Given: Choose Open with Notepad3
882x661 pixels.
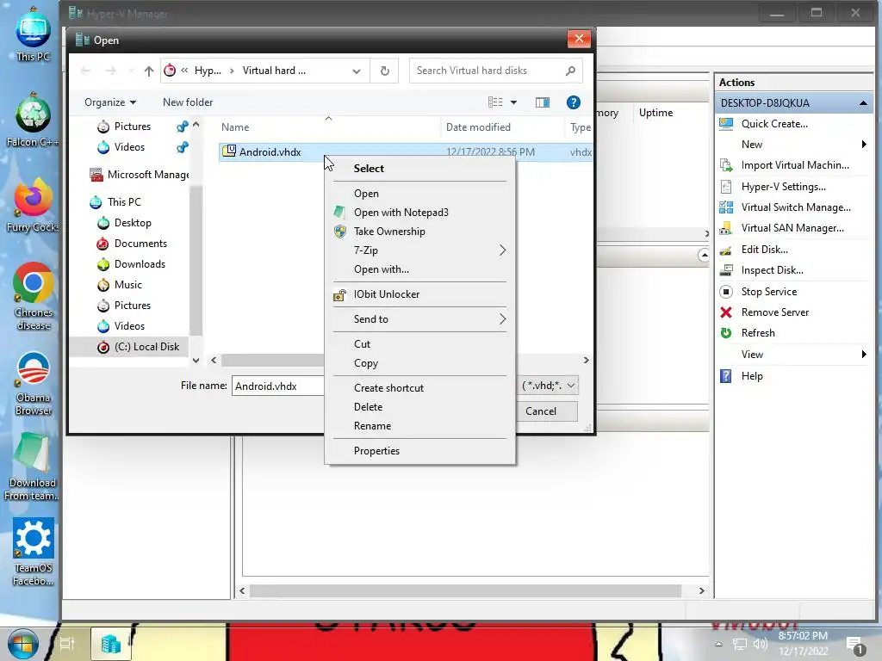Looking at the screenshot, I should tap(420, 213).
